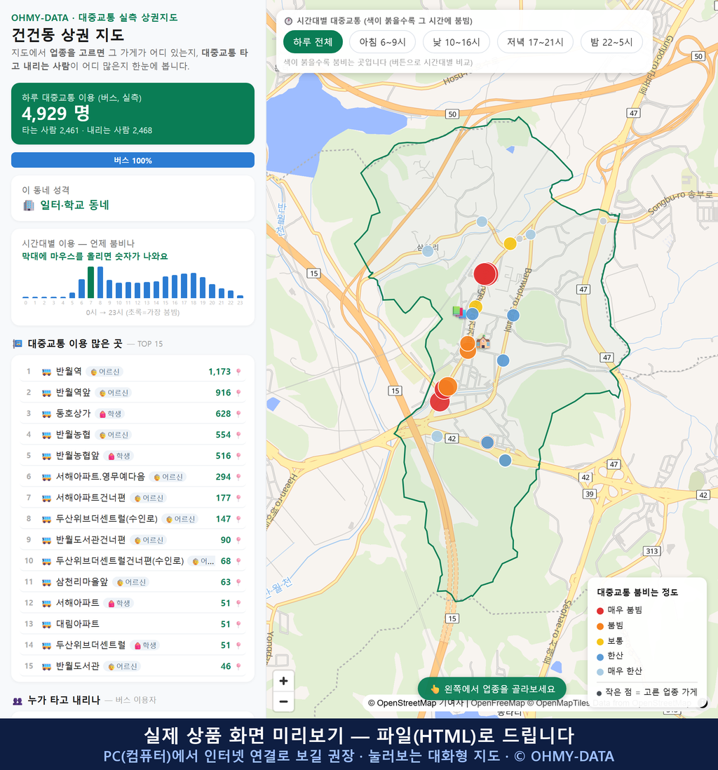This screenshot has width=718, height=770.
Task: Click the bus icon beside 반월농협
Action: pyautogui.click(x=47, y=435)
